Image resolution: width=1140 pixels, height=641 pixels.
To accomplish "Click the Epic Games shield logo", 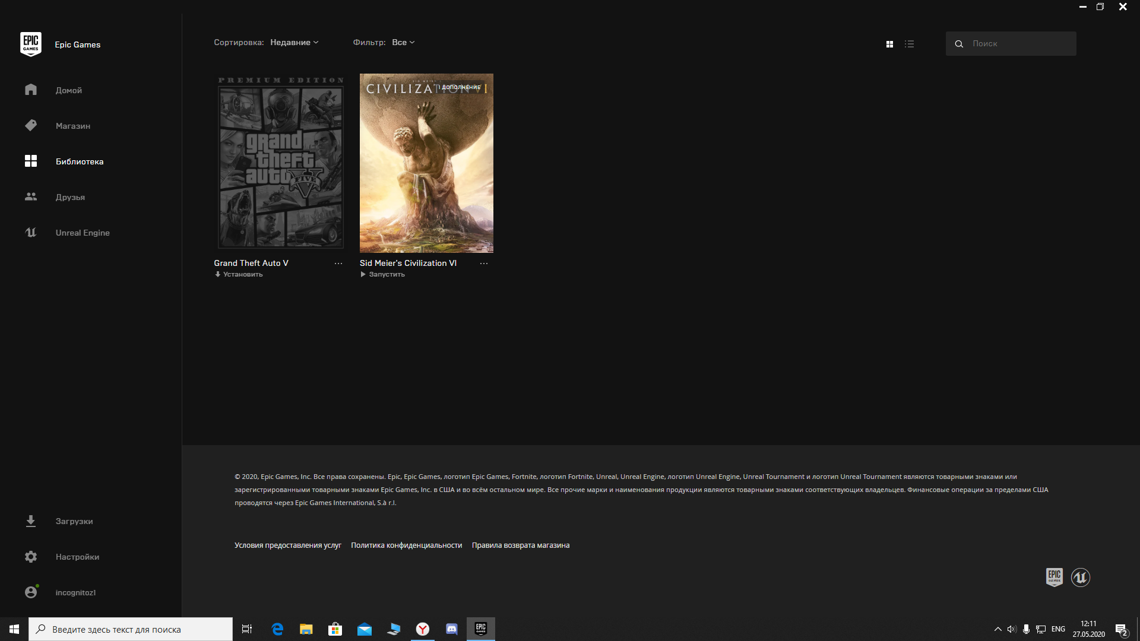I will coord(31,45).
